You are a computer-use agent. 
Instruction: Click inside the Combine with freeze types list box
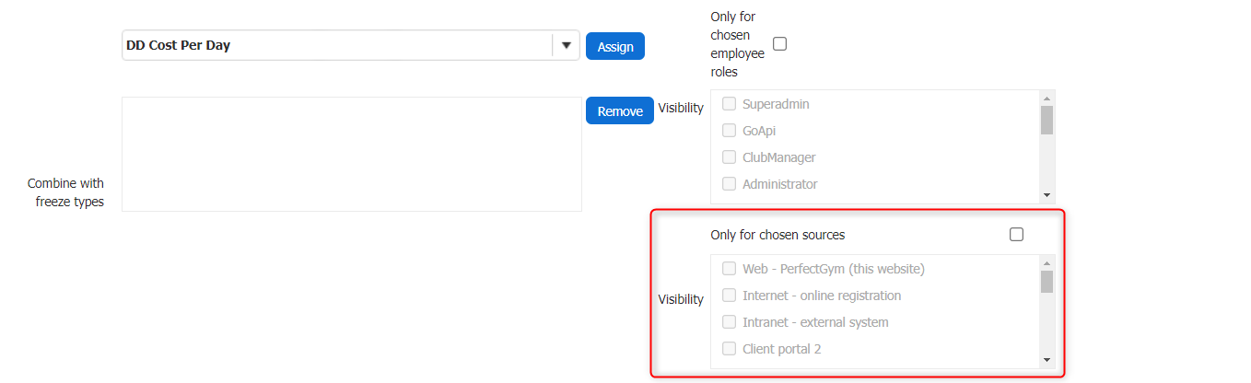coord(351,154)
